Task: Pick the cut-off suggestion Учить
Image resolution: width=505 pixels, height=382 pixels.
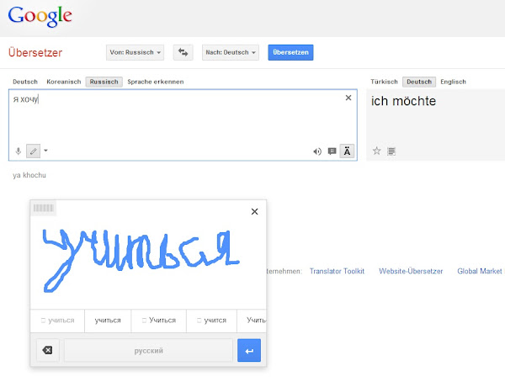Action: pos(252,321)
